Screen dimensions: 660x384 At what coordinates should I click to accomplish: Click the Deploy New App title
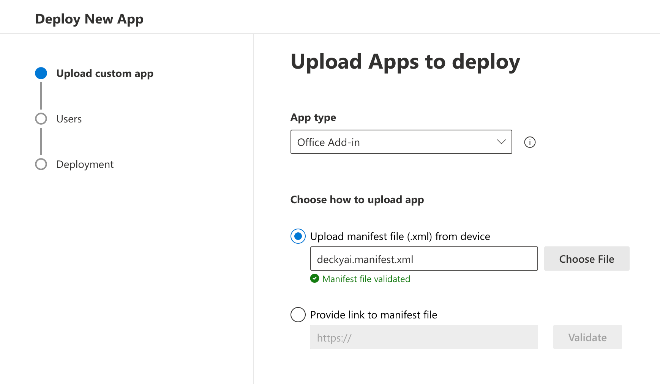(x=89, y=19)
